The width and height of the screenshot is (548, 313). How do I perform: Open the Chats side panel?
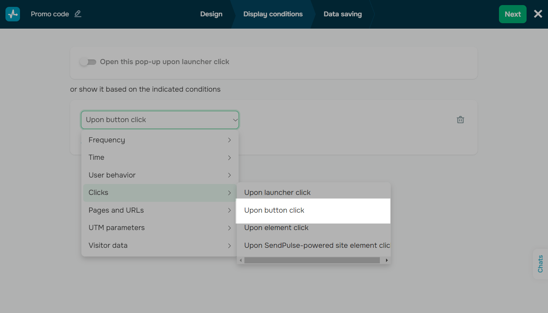point(540,264)
